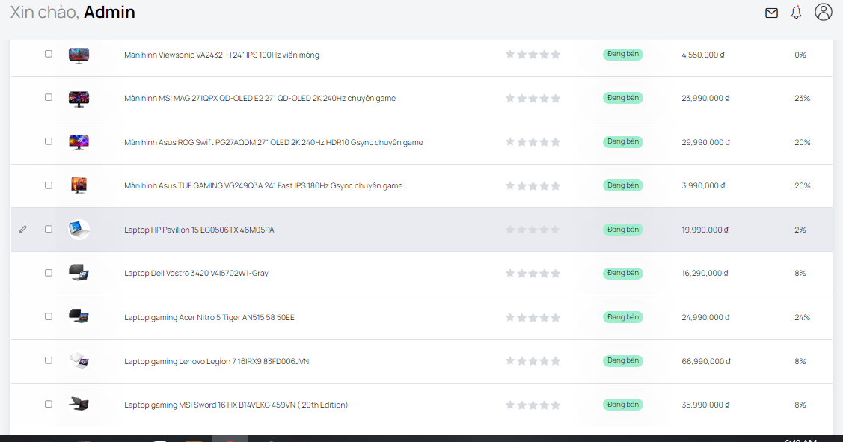Screen dimensions: 843x442
Task: Click star rating of HP Pavilion row
Action: click(x=533, y=230)
